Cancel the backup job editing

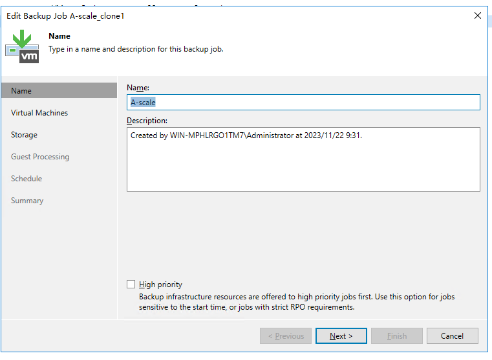(452, 336)
